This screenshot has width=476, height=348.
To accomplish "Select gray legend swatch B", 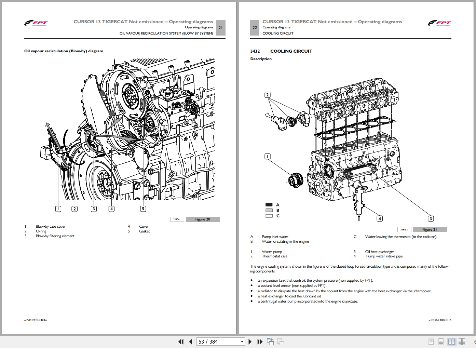I will point(269,210).
